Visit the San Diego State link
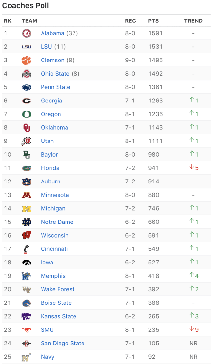This screenshot has height=364, width=211. point(63,343)
